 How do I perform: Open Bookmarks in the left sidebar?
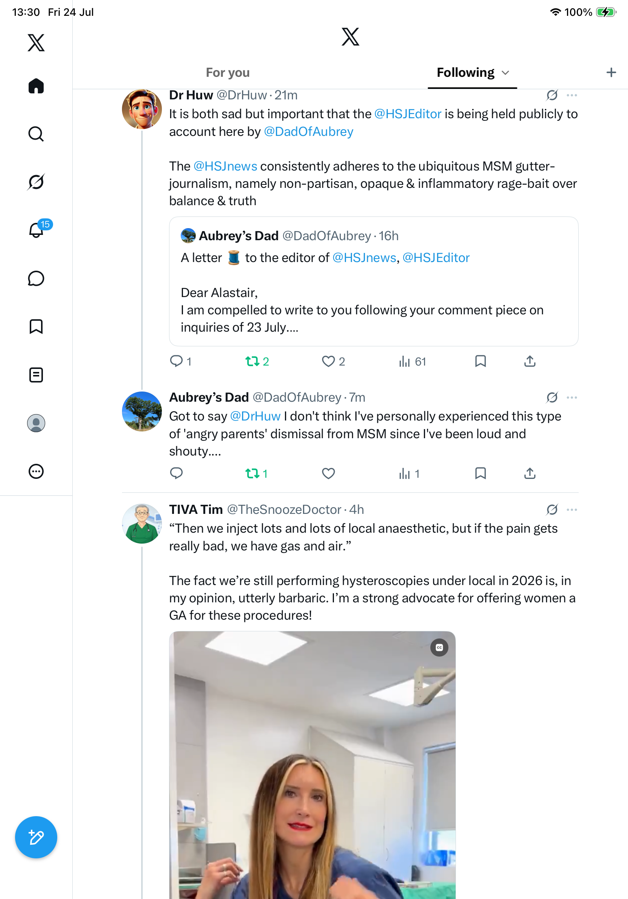tap(36, 326)
